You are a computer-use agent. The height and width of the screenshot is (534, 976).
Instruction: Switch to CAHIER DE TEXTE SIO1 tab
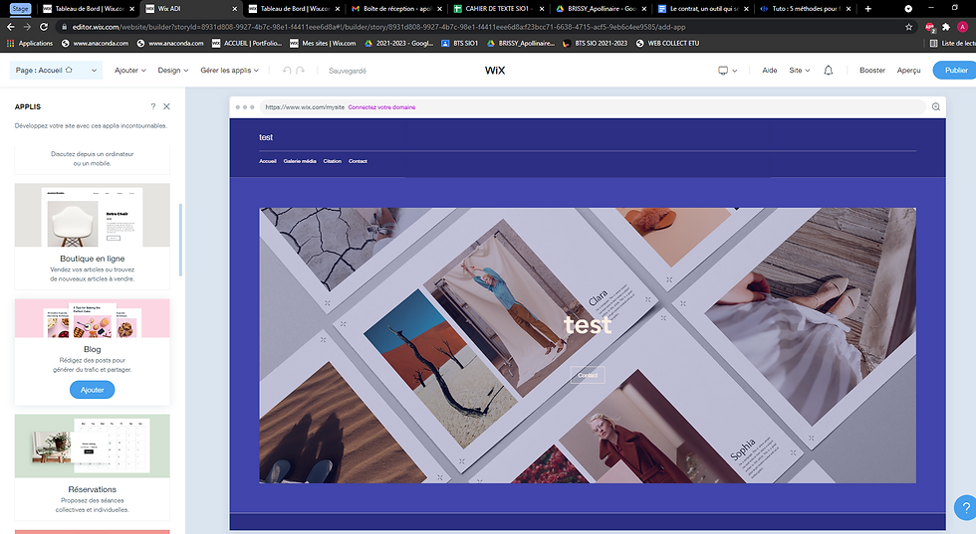(x=498, y=9)
